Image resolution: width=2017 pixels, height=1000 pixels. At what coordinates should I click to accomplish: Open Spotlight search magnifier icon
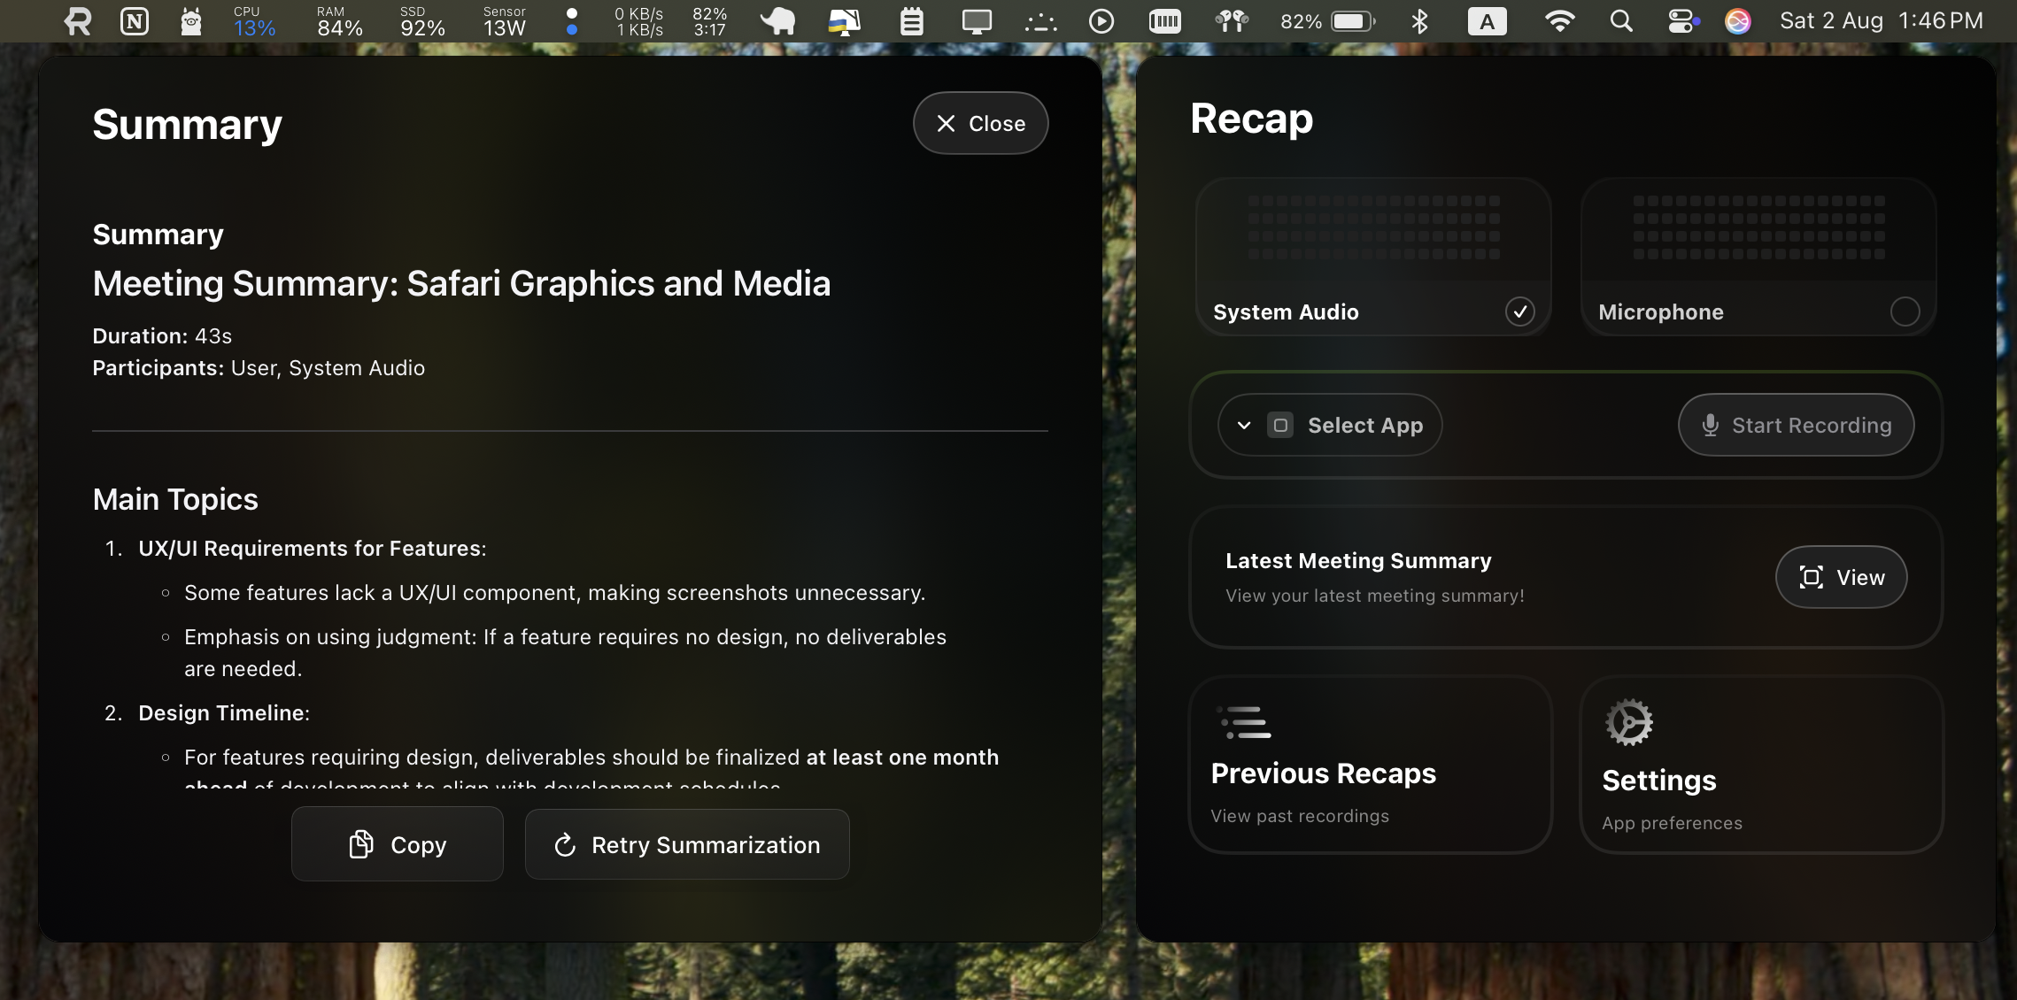pos(1620,21)
